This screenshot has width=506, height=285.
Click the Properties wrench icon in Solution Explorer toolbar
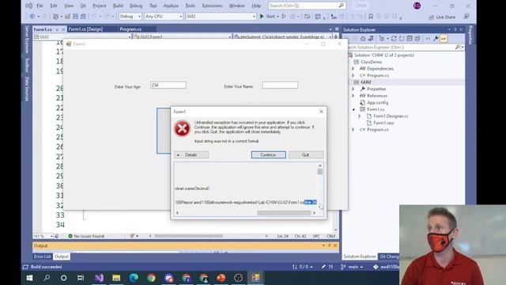coord(436,39)
